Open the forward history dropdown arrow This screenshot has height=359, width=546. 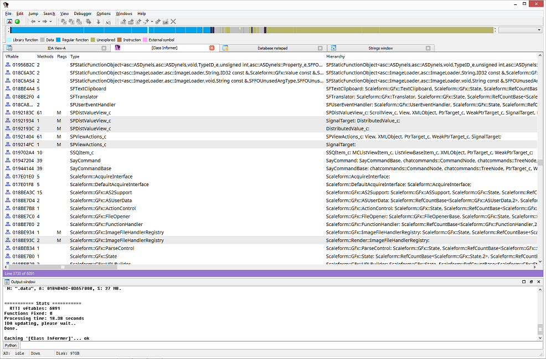click(51, 22)
